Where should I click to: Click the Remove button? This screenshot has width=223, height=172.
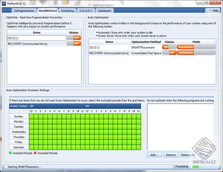[x=171, y=155]
